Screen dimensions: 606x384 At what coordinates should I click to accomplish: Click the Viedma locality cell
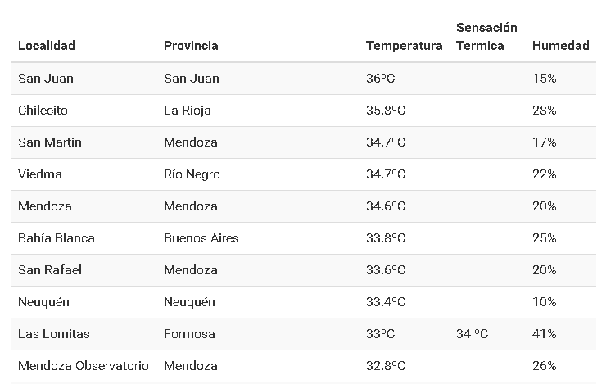[40, 174]
